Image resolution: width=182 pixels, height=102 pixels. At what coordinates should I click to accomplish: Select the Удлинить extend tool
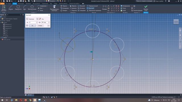click(73, 8)
